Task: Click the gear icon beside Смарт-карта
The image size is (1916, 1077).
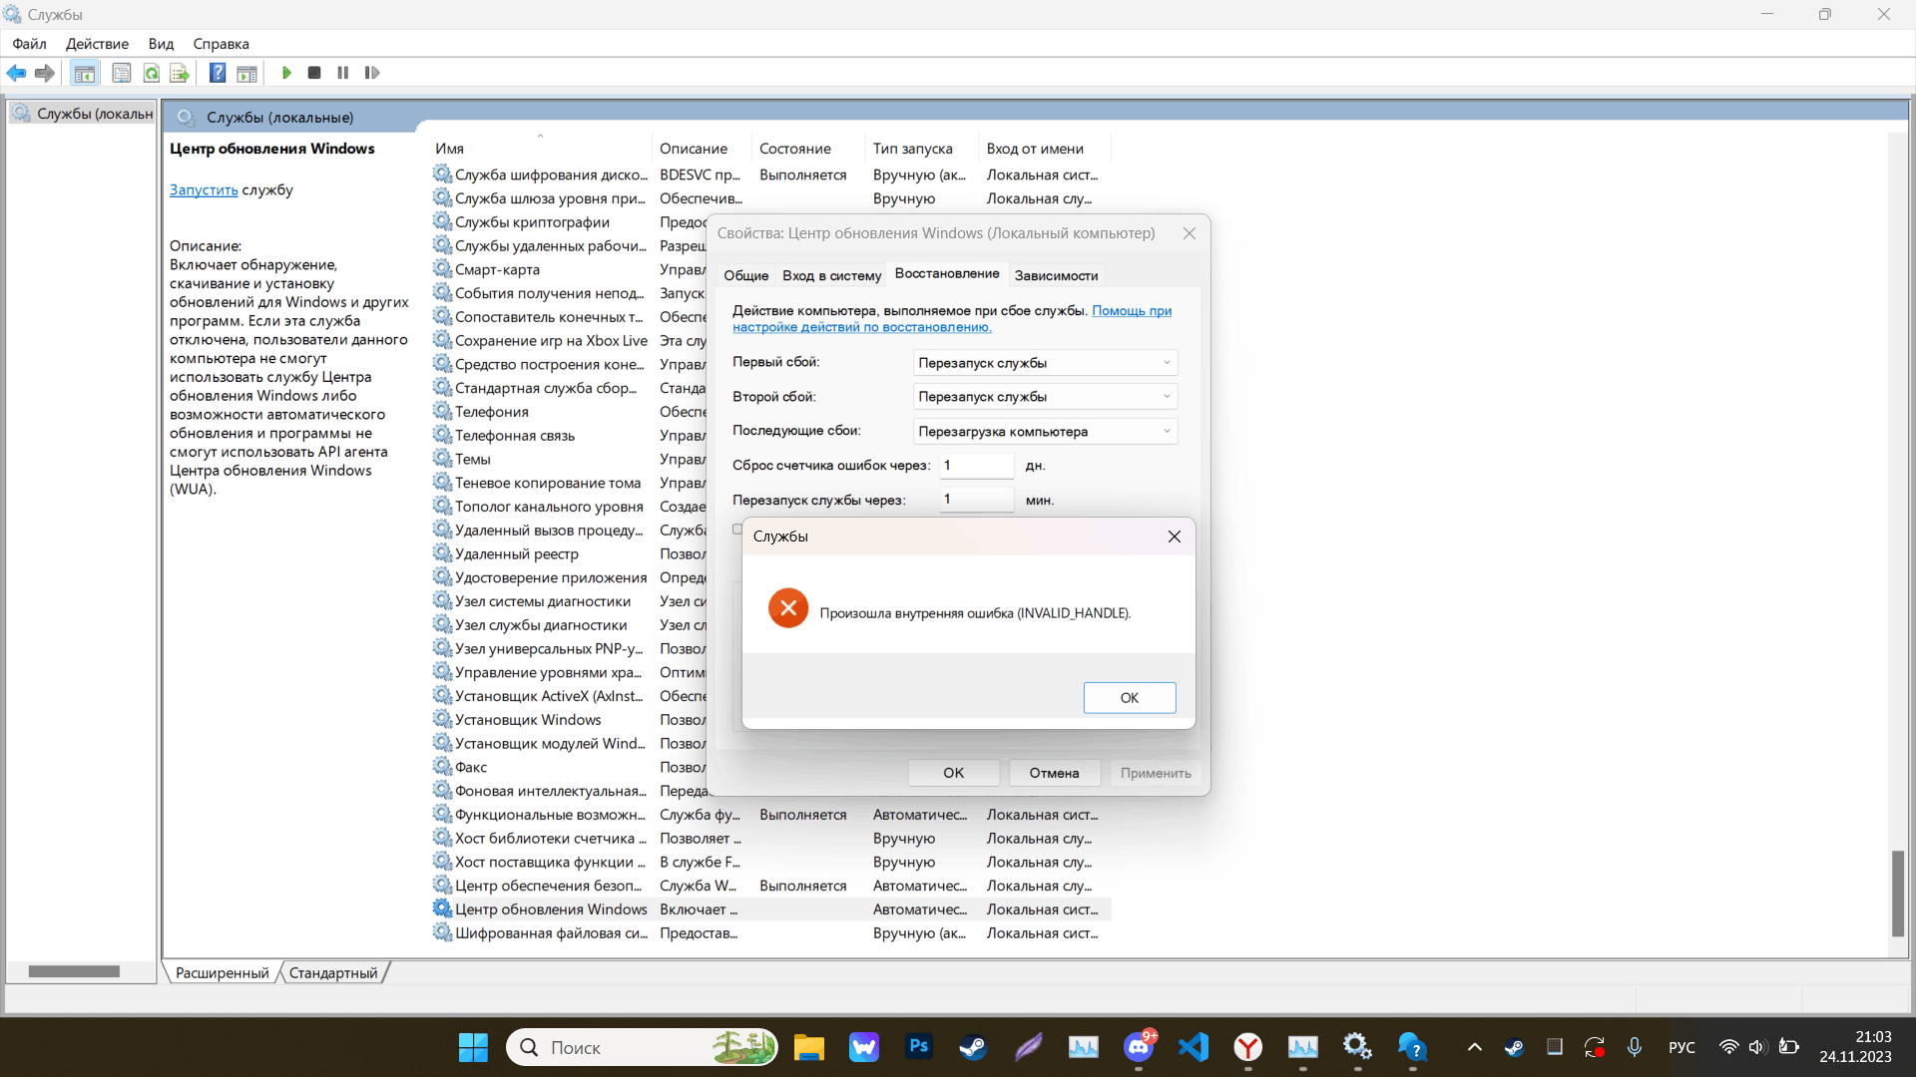Action: tap(442, 269)
